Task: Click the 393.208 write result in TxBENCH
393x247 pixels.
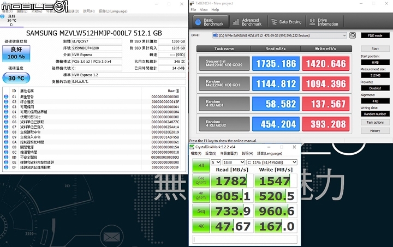Action: tap(325, 124)
